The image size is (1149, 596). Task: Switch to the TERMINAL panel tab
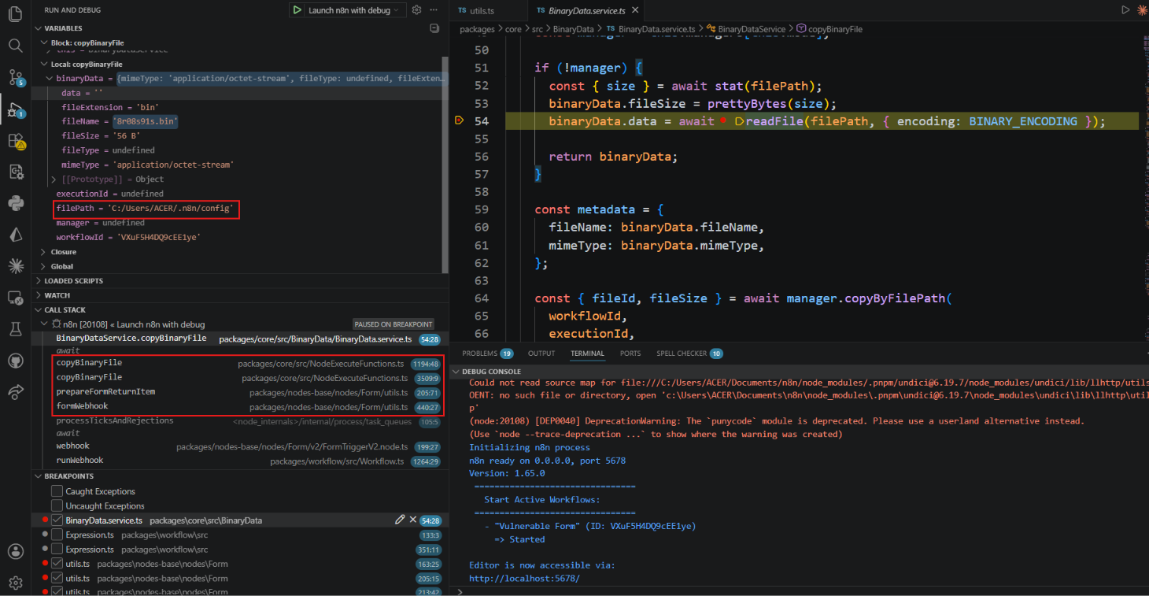coord(587,354)
